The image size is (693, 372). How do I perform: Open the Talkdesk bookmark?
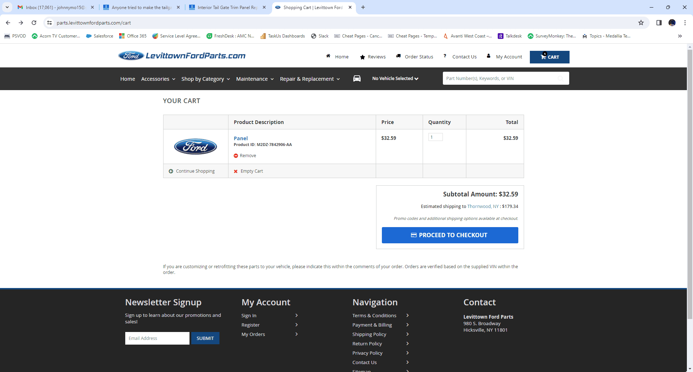click(x=510, y=36)
